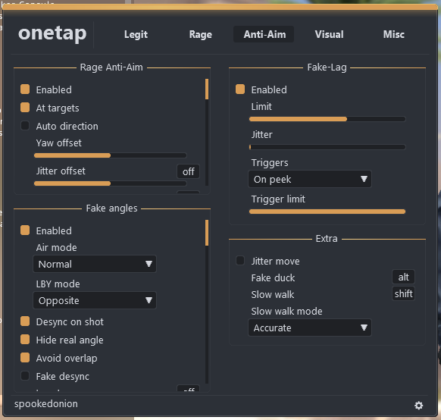Click the Air mode dropdown arrow
This screenshot has height=420, width=441.
(x=149, y=264)
